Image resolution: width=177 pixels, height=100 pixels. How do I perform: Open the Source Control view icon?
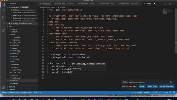click(3, 17)
